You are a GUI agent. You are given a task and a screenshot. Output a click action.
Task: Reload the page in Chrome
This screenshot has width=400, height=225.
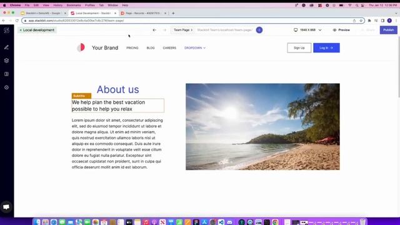point(17,21)
